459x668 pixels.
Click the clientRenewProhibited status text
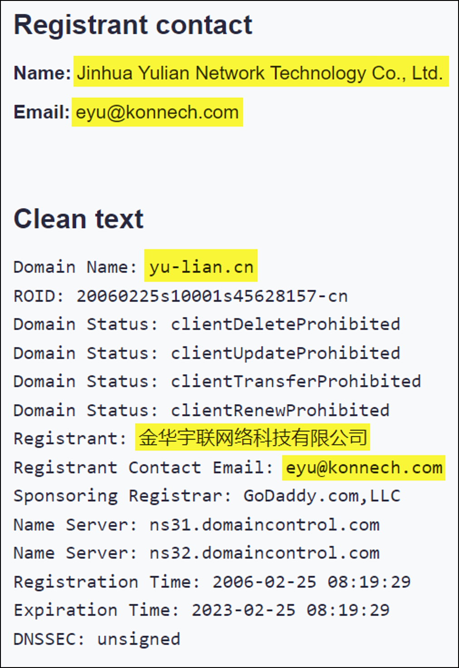coord(280,410)
